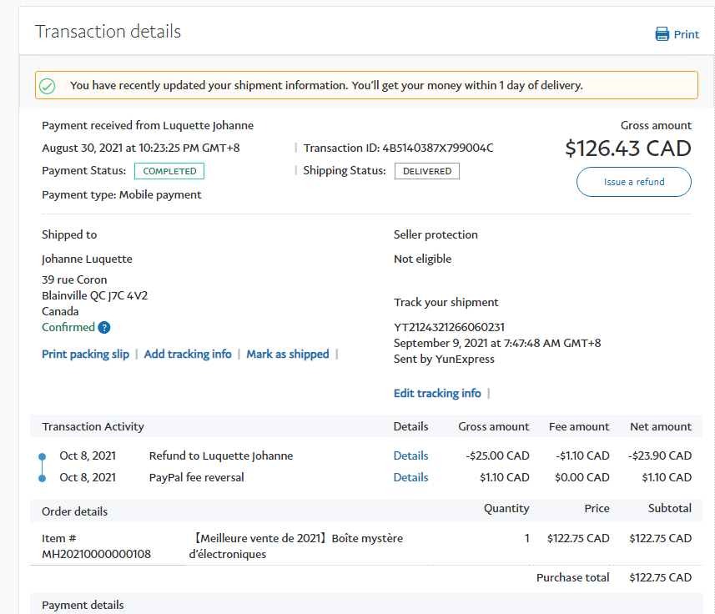
Task: Click the Issue a refund button
Action: point(633,182)
